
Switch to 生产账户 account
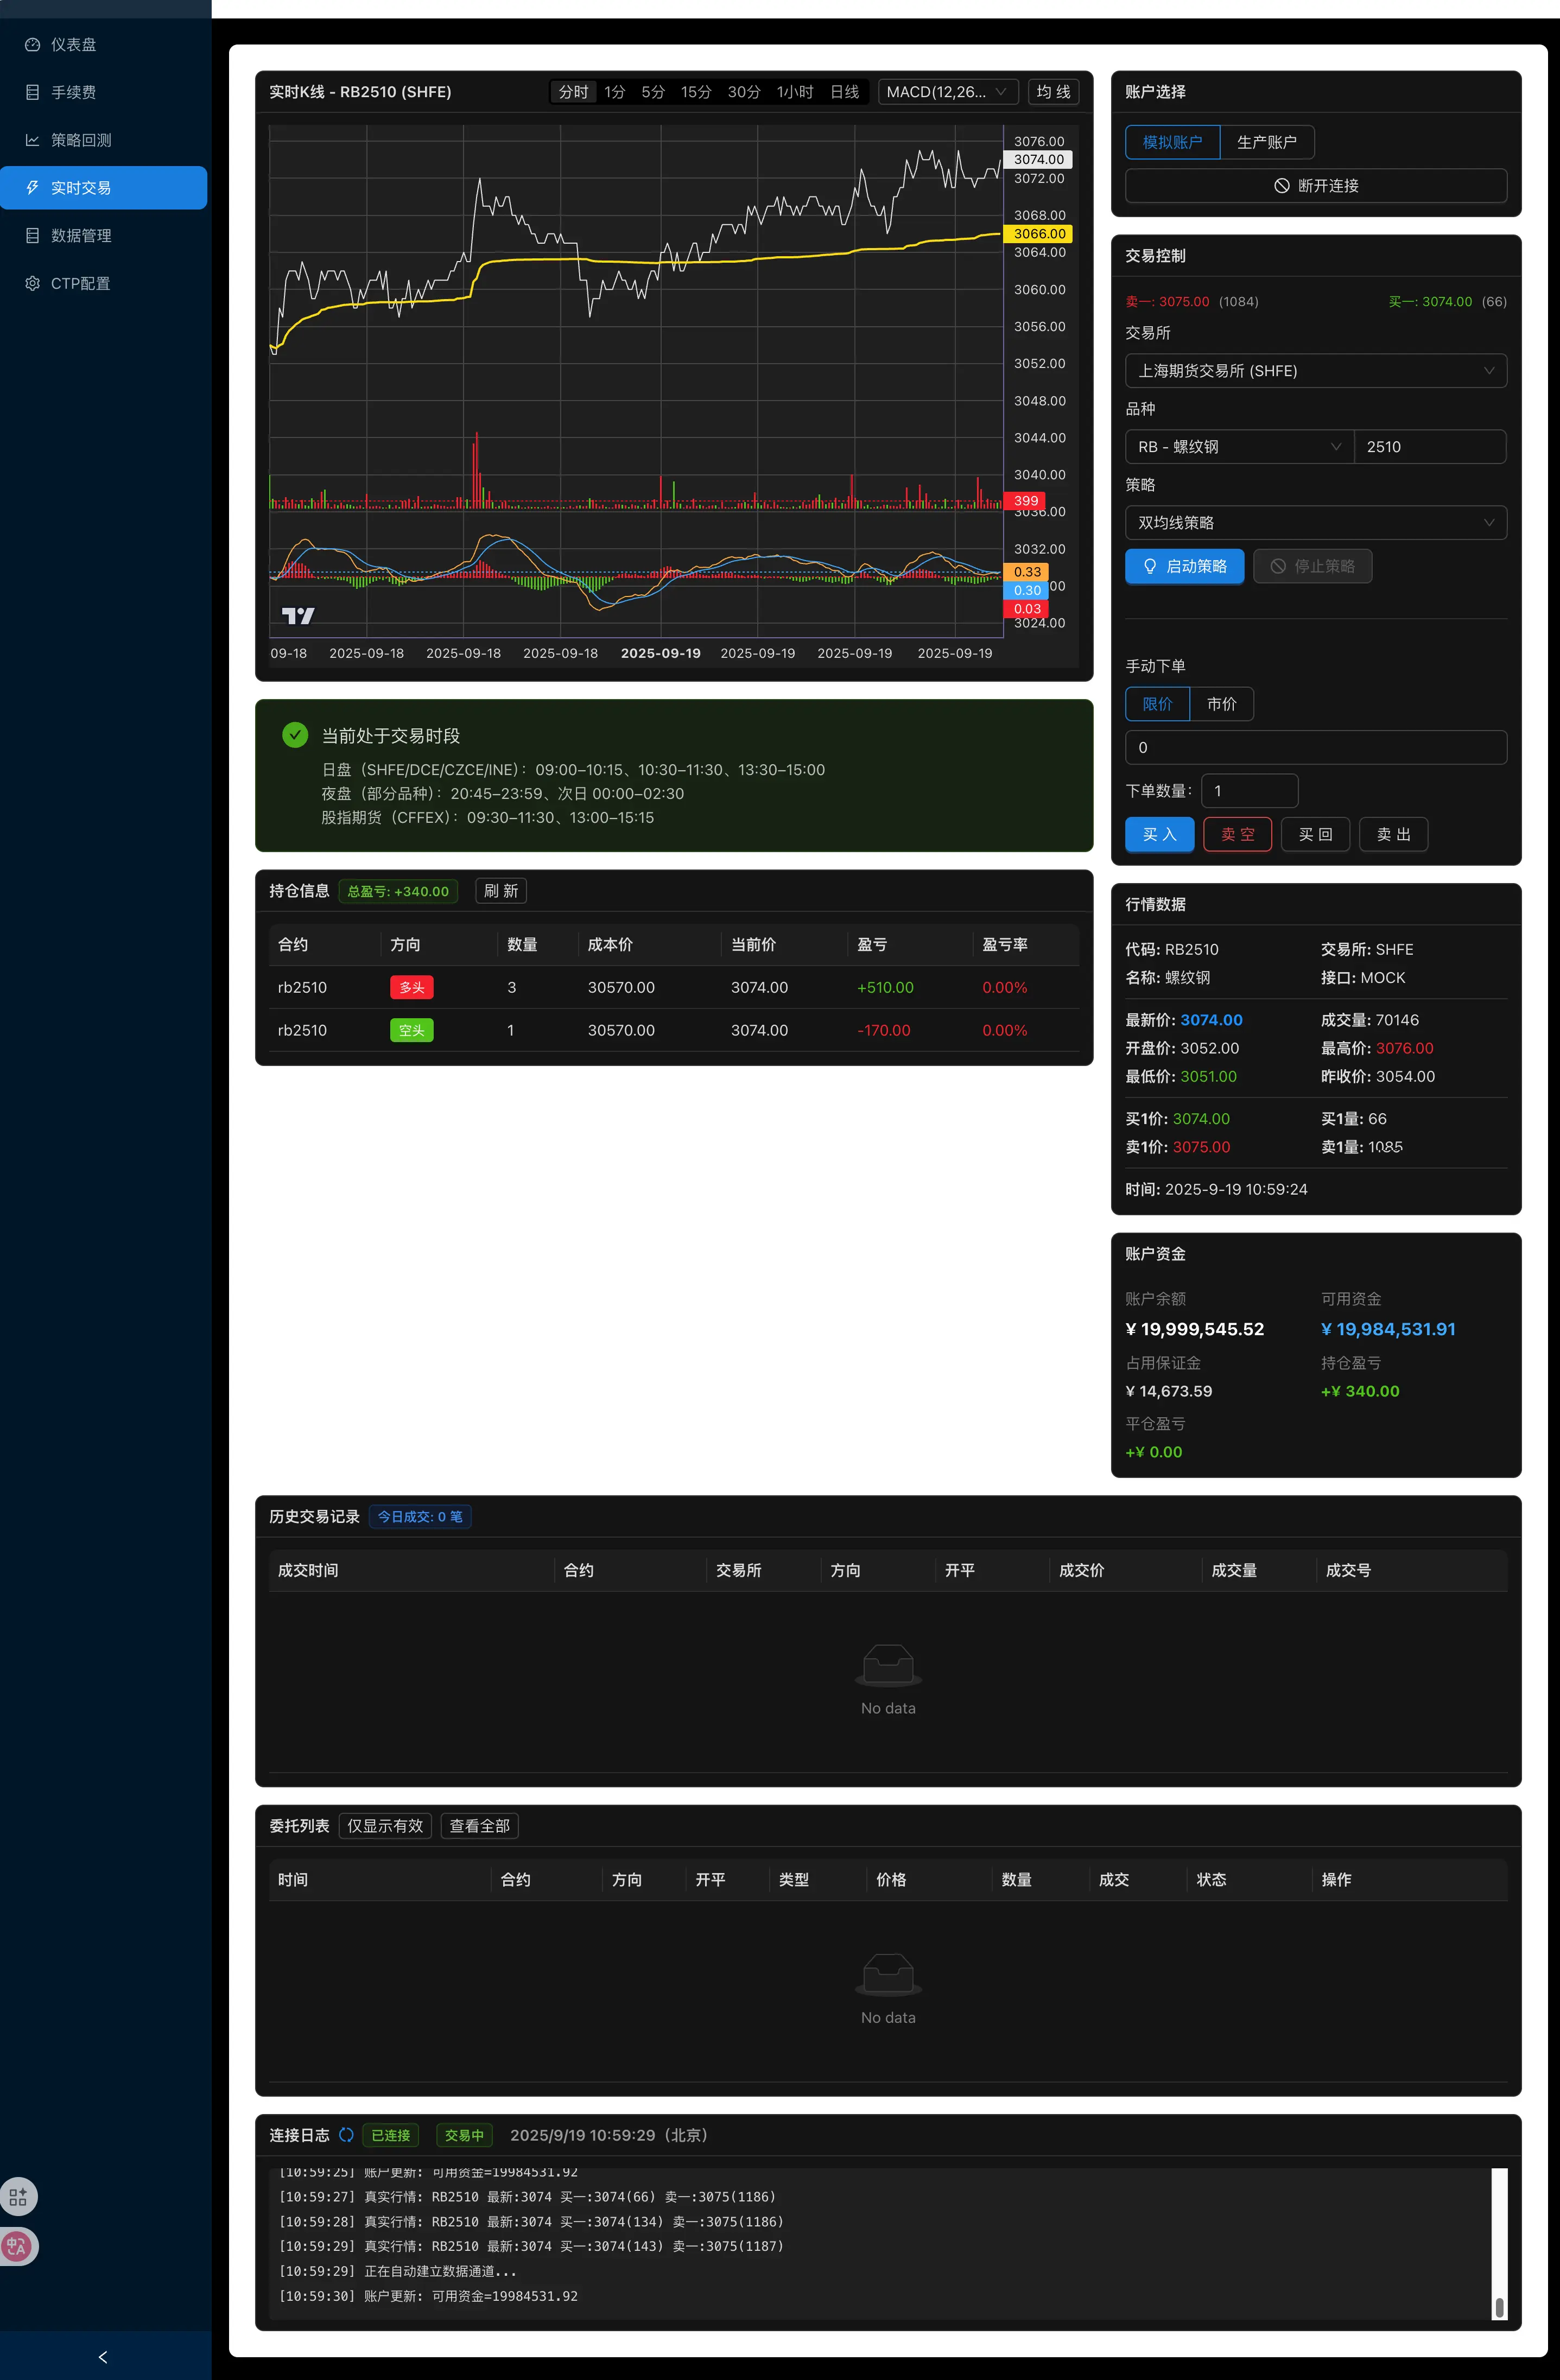tap(1266, 142)
